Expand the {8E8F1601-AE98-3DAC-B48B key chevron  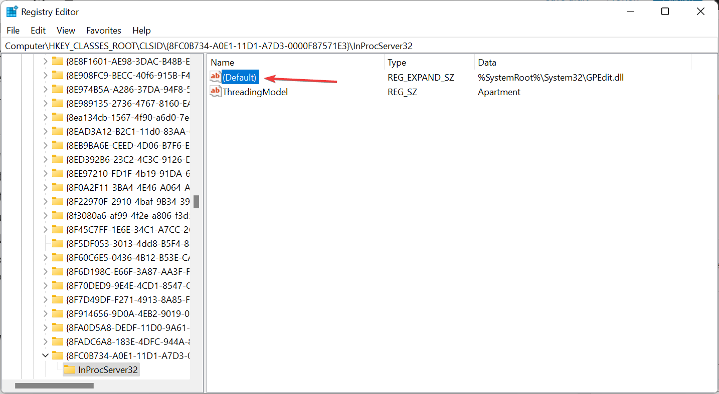(45, 62)
